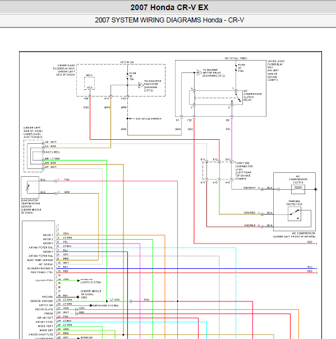Click the 'MODE VENT' pin label
The height and width of the screenshot is (339, 336).
tap(45, 326)
